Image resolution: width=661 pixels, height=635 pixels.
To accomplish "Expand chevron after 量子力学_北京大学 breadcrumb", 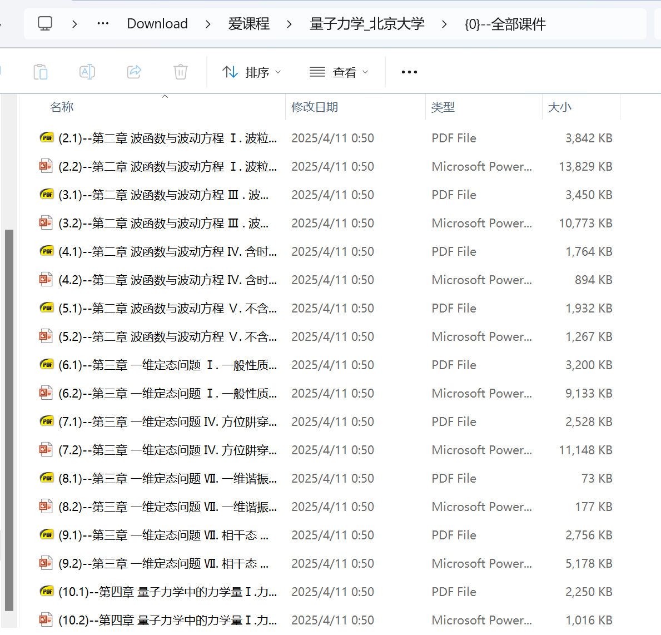I will pos(444,24).
